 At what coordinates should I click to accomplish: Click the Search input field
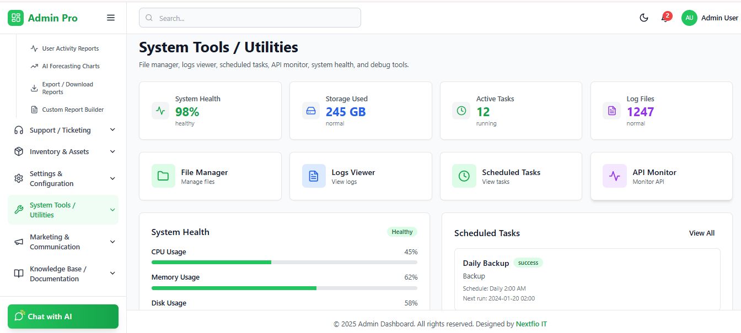click(x=250, y=18)
